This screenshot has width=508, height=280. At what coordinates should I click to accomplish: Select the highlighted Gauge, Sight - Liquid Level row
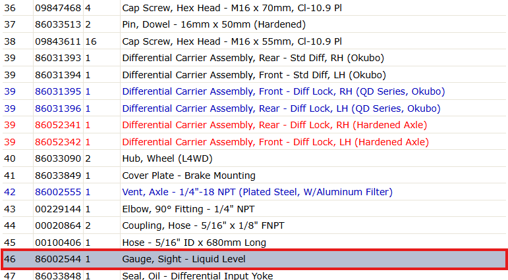254,260
